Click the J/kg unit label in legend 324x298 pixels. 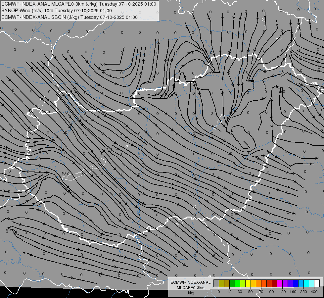(x=191, y=293)
